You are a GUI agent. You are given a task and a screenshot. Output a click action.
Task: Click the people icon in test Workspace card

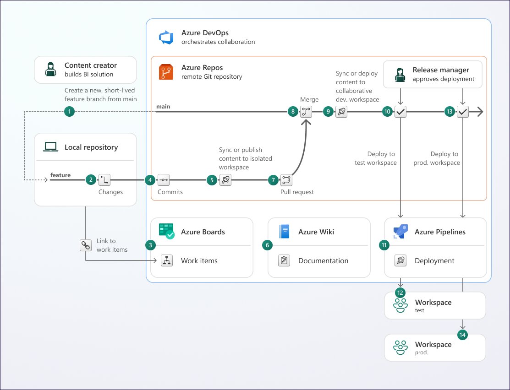400,305
